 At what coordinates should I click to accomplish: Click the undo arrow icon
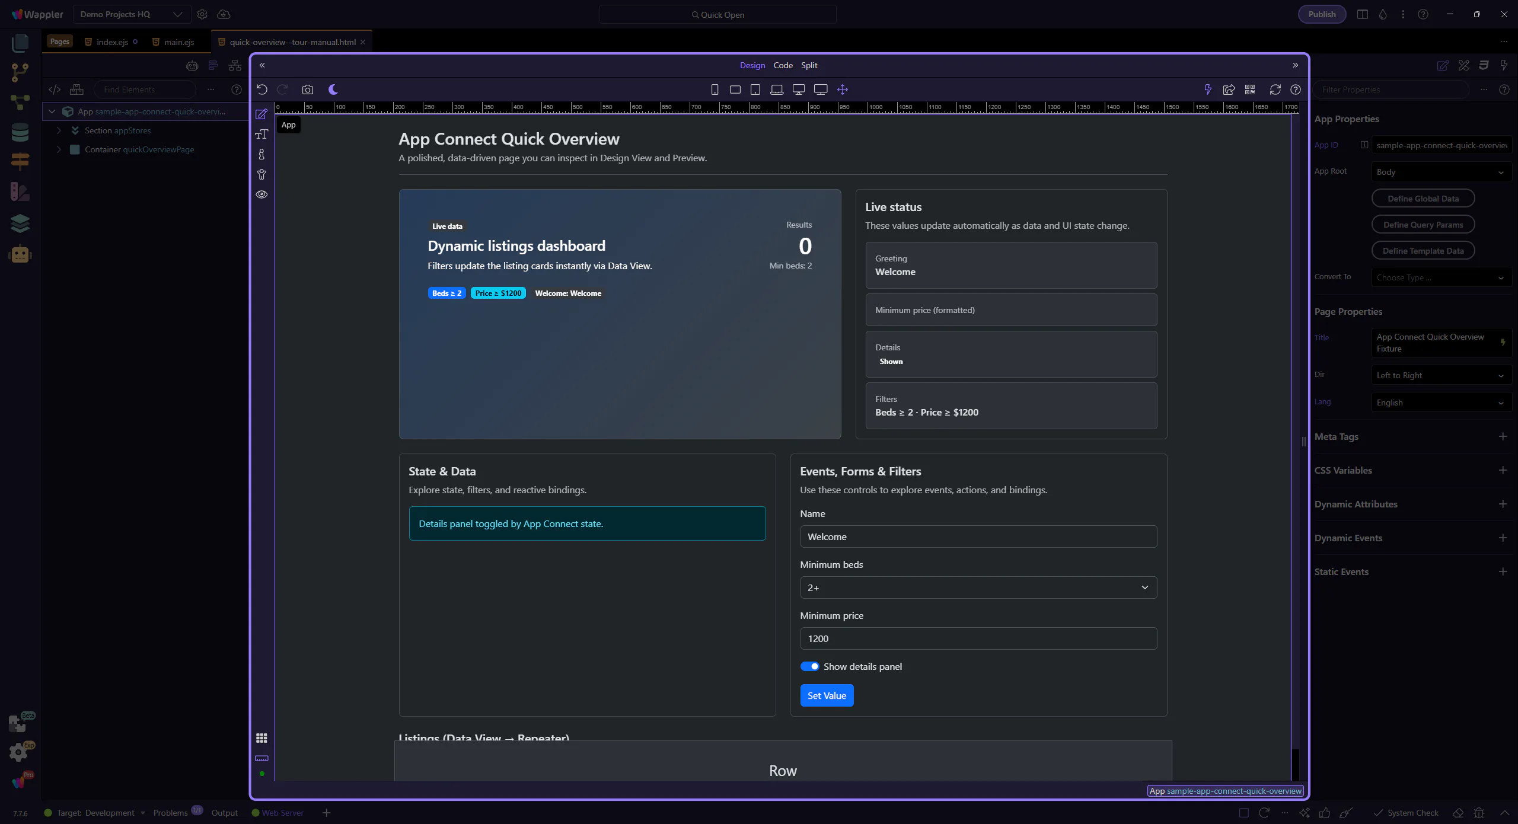click(262, 90)
